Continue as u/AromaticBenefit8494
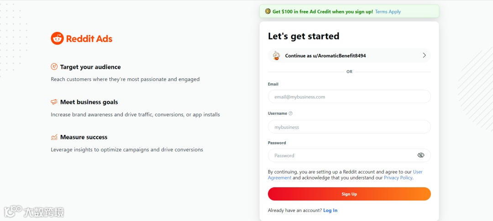The width and height of the screenshot is (493, 221). click(x=325, y=56)
